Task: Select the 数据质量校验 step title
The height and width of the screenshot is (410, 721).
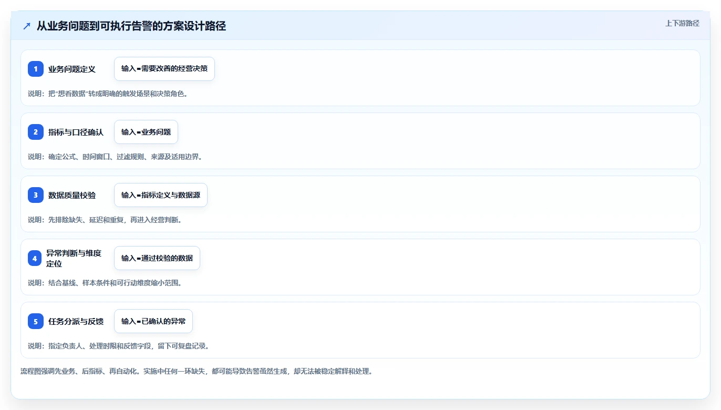Action: (72, 195)
